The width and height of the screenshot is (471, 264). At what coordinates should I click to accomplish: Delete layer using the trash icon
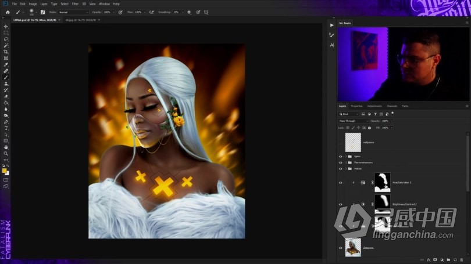[x=462, y=260]
